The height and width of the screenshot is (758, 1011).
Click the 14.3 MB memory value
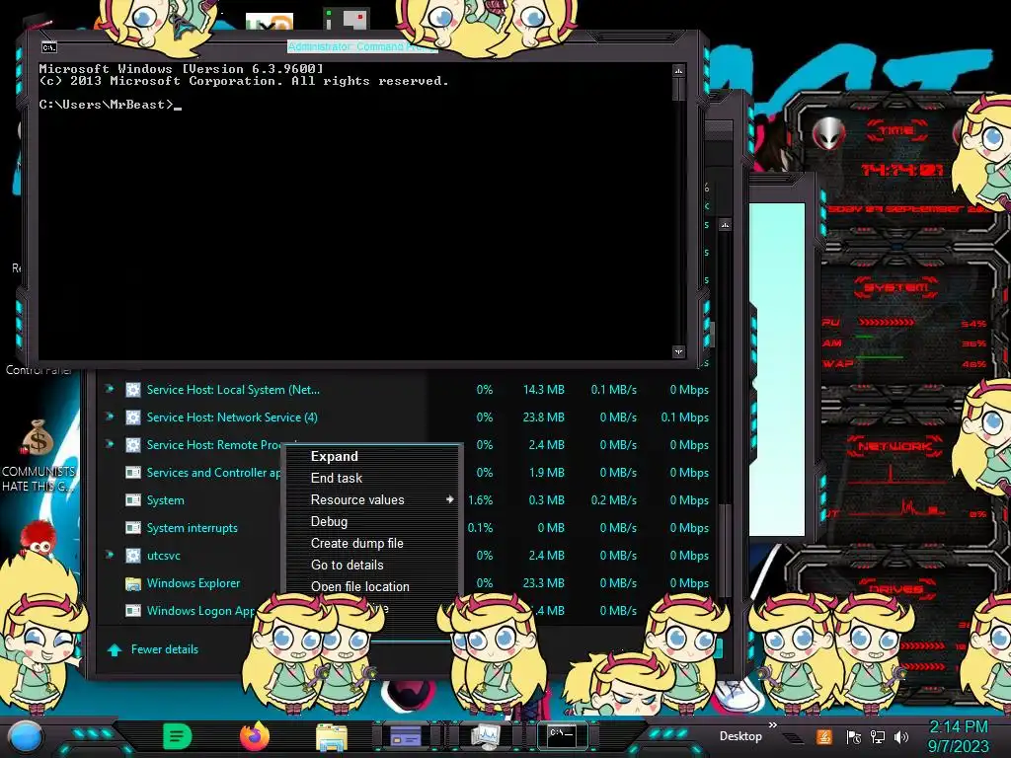pyautogui.click(x=544, y=389)
